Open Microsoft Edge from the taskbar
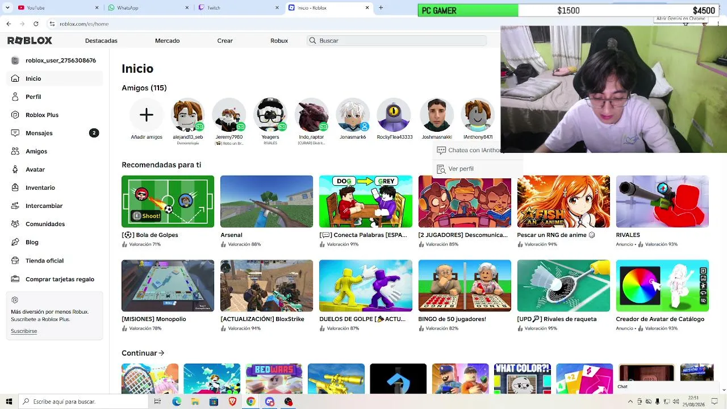 tap(177, 402)
